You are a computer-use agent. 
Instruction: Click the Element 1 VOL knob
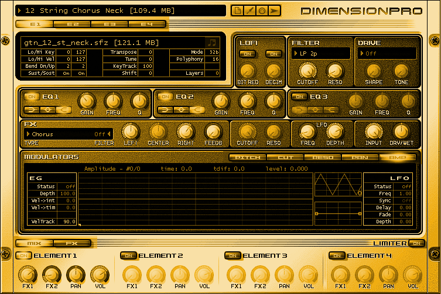click(x=100, y=274)
